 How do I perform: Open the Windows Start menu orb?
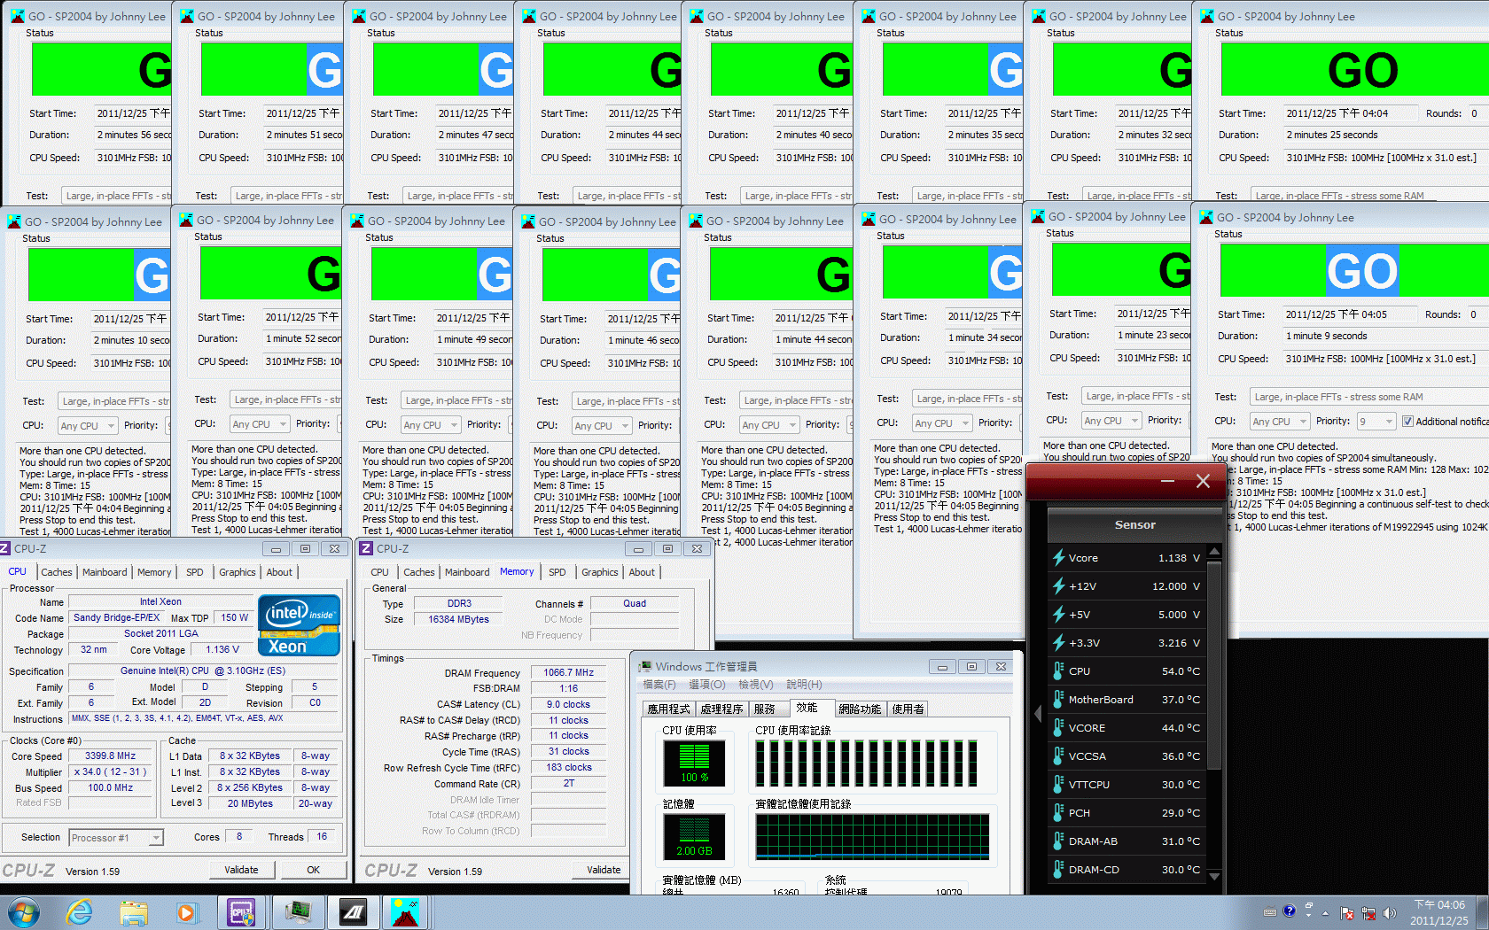click(x=23, y=911)
